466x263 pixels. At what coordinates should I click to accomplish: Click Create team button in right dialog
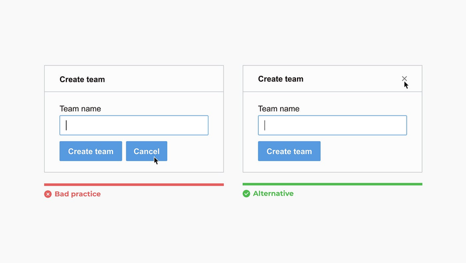[289, 151]
